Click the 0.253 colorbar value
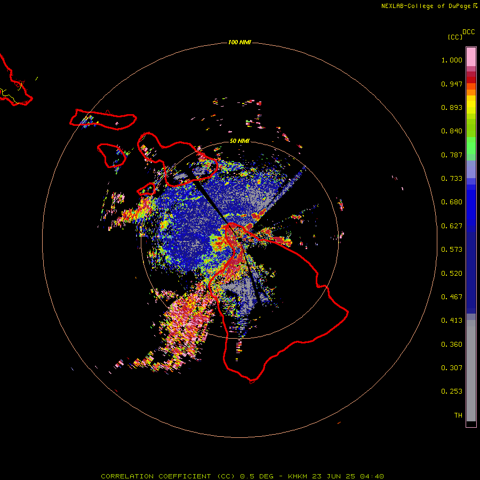 [x=452, y=391]
